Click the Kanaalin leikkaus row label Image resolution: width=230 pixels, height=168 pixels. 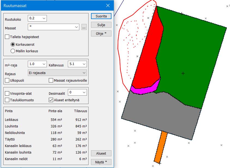pos(18,146)
